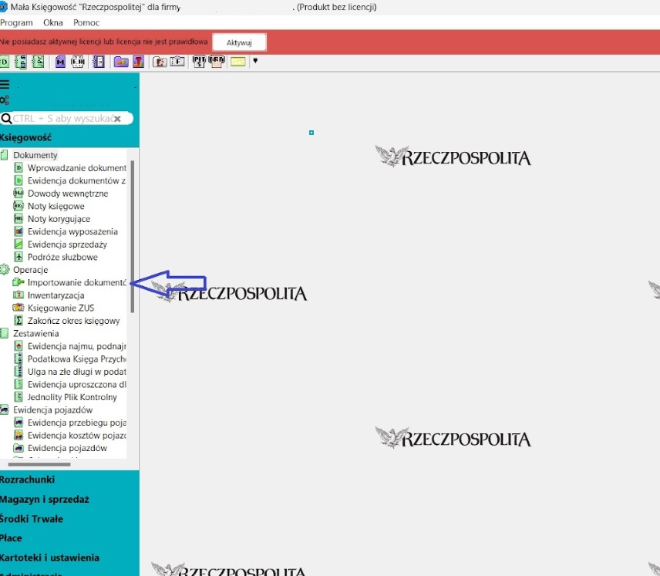Open the sidebar gears settings icon
Viewport: 660px width, 576px height.
5,100
